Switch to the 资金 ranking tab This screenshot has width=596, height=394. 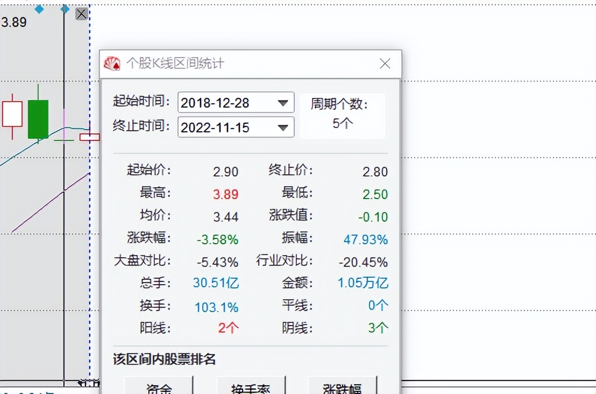pos(159,387)
